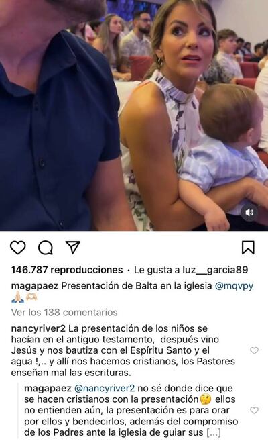
Task: Open the @mqvpy mention in the caption
Action: pos(234,286)
